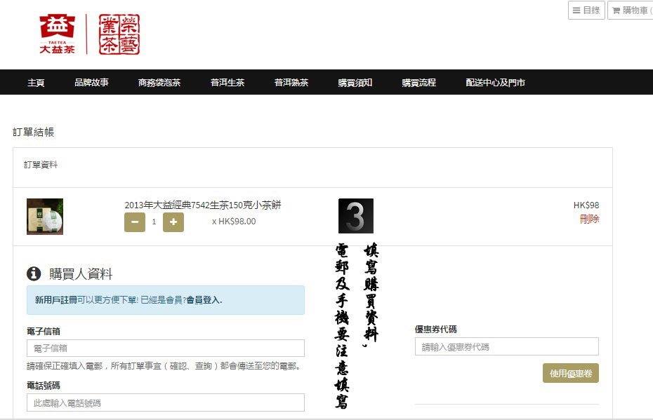
Task: Open 購買流程 navigation item
Action: (x=418, y=82)
